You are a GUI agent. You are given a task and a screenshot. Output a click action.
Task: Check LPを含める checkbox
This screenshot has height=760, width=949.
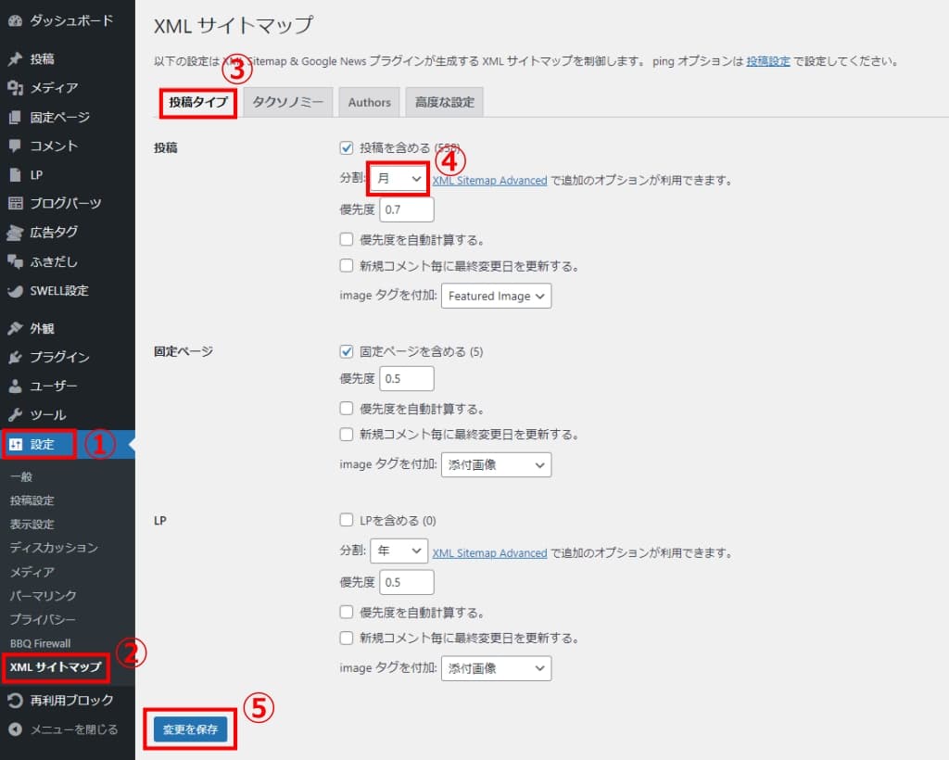(347, 520)
